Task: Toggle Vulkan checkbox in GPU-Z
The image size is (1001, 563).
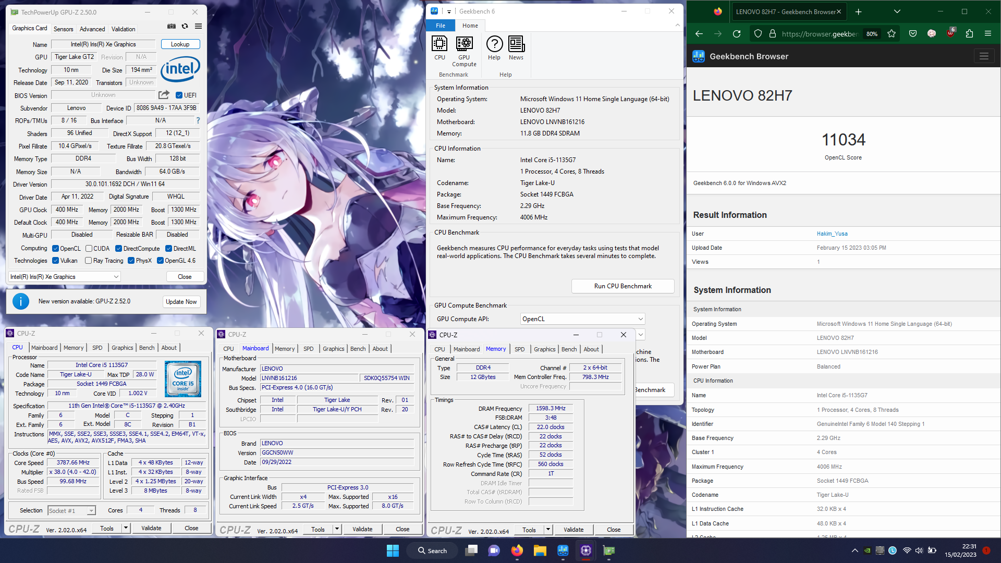Action: click(56, 261)
